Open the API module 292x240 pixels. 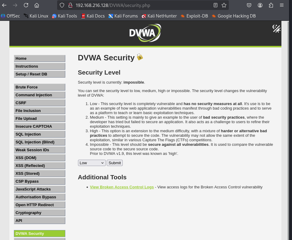click(x=40, y=220)
